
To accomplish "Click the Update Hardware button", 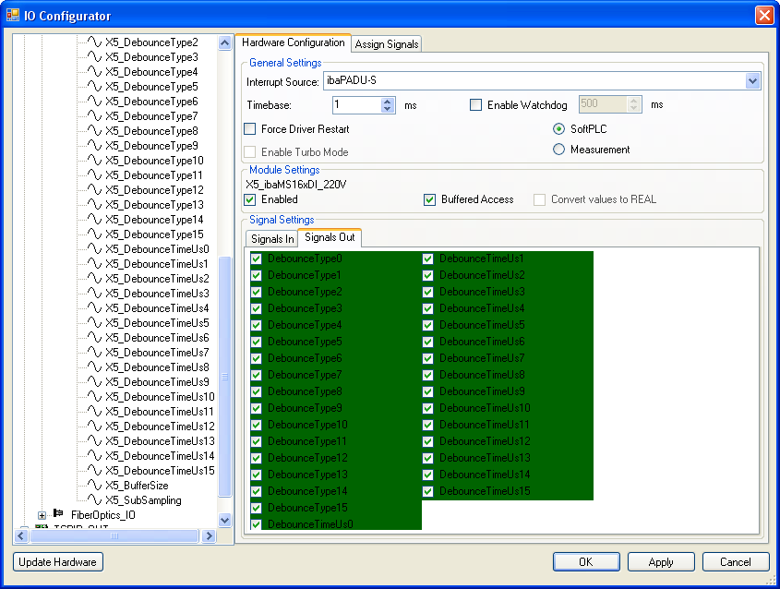I will click(x=58, y=562).
